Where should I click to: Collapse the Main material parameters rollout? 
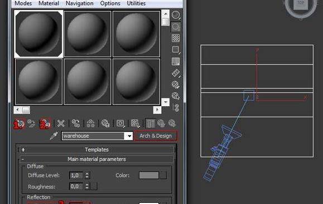(97, 159)
